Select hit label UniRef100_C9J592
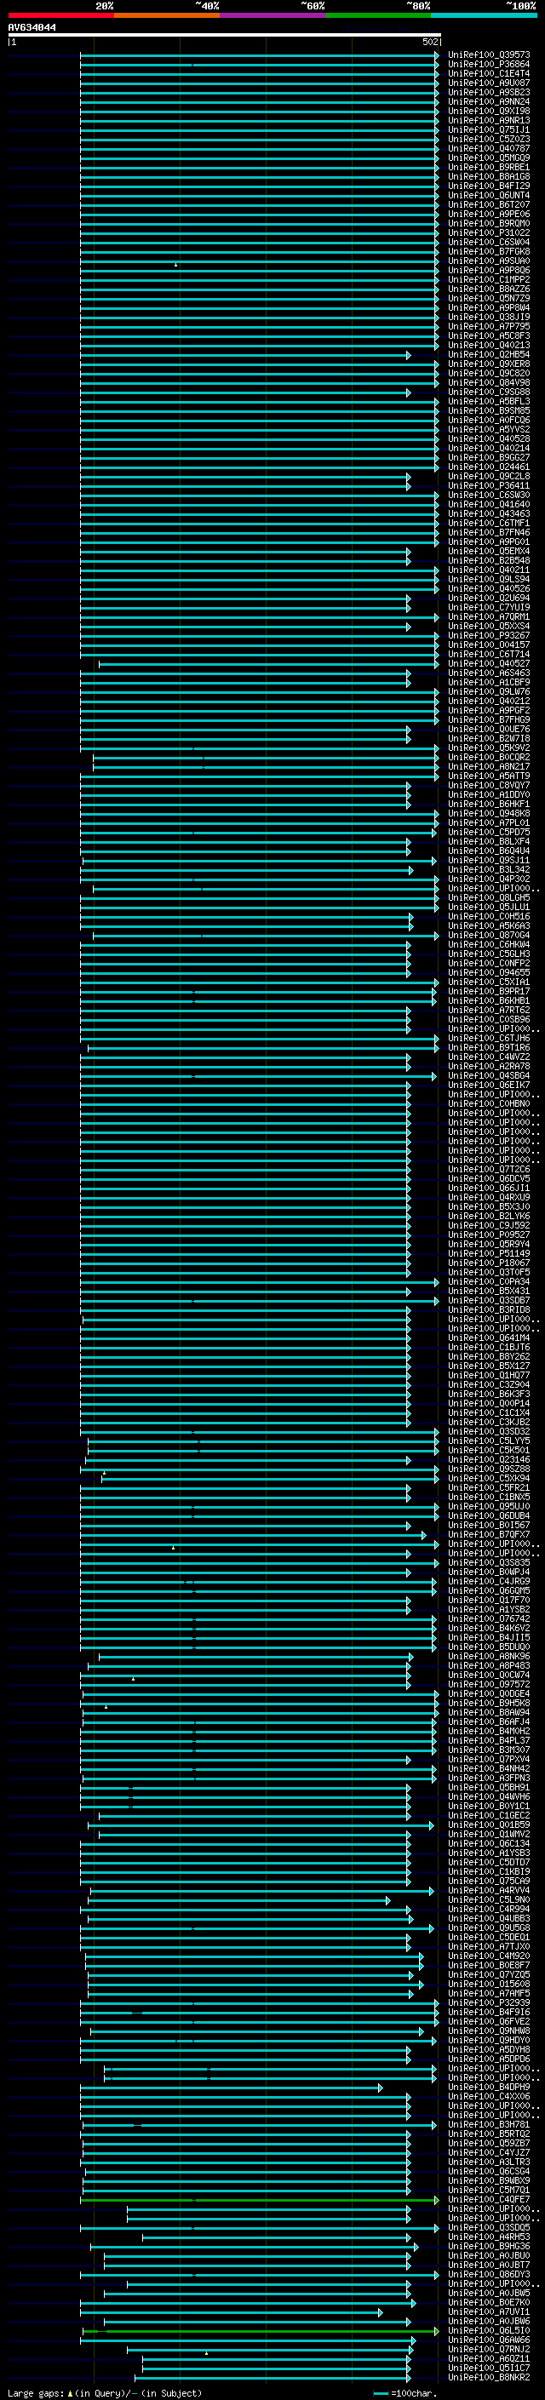This screenshot has height=2400, width=545. [x=489, y=1225]
